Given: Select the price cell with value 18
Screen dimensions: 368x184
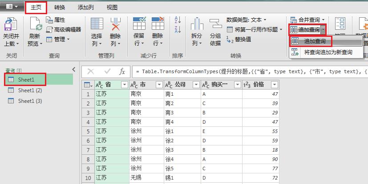Looking at the screenshot, I should (x=260, y=149).
